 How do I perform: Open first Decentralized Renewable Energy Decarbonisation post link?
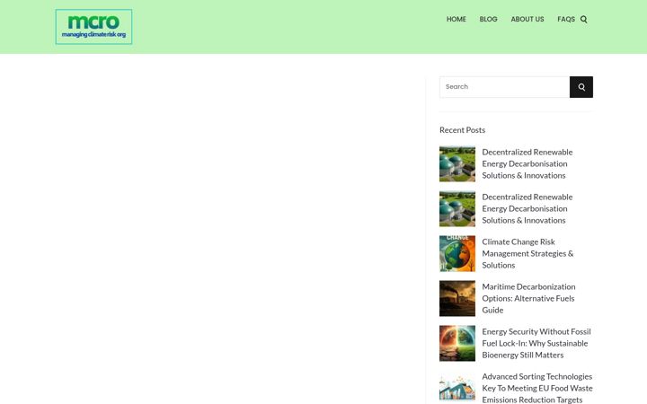coord(527,163)
